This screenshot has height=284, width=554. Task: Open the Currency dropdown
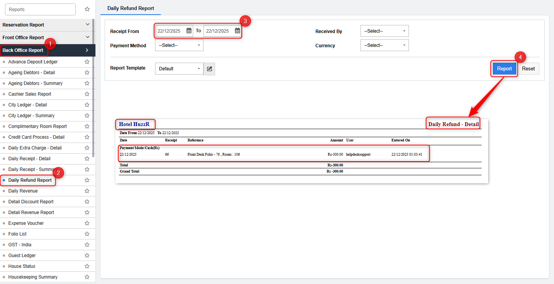(x=385, y=45)
